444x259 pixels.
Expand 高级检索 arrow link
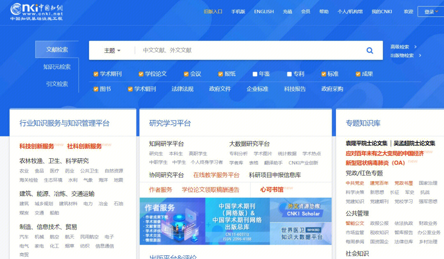[403, 47]
